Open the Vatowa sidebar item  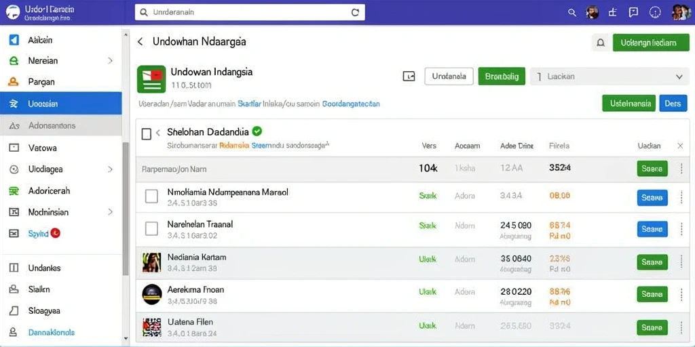tap(60, 148)
